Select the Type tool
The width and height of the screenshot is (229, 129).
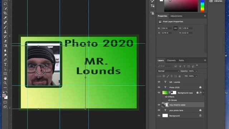pos(5,64)
